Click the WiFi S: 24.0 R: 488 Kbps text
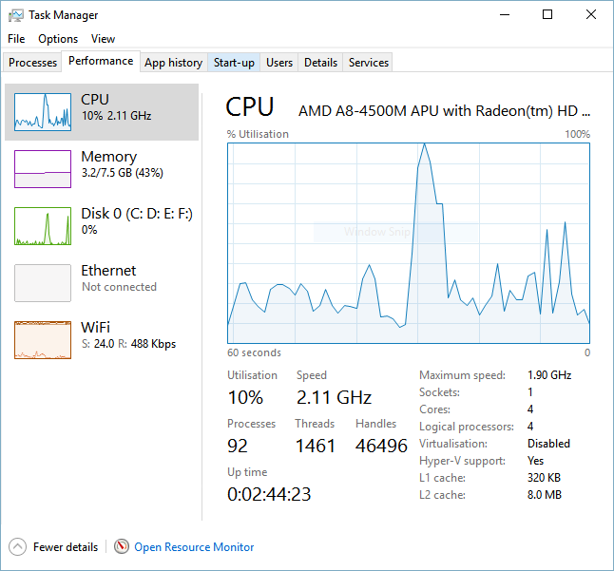614x571 pixels. 128,344
